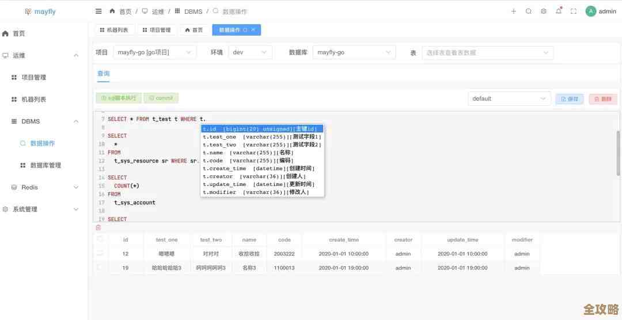Click the 收拾收拾 name cell
The width and height of the screenshot is (622, 320).
coord(249,254)
